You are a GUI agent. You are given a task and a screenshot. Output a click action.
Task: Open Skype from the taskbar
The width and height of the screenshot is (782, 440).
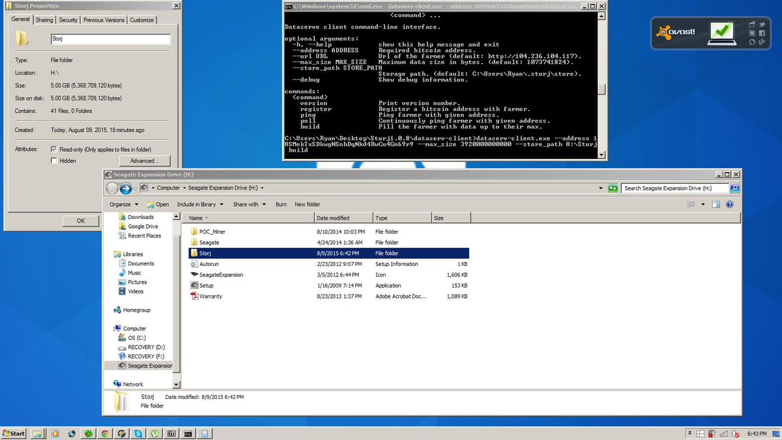138,433
